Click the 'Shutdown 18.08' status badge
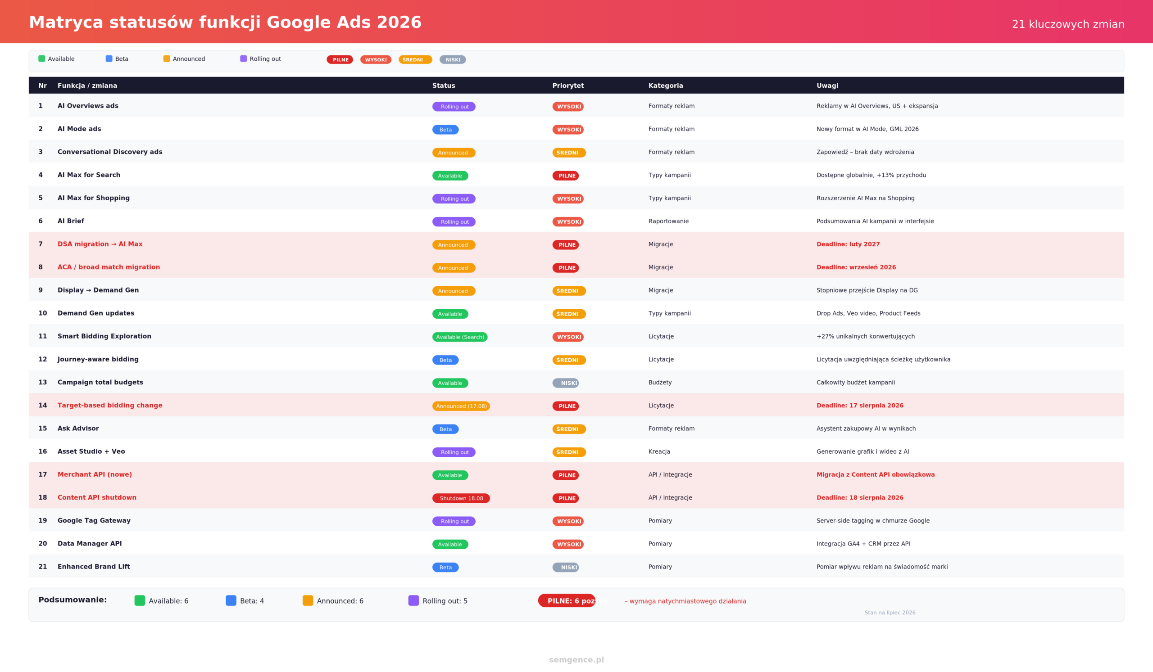 coord(461,498)
